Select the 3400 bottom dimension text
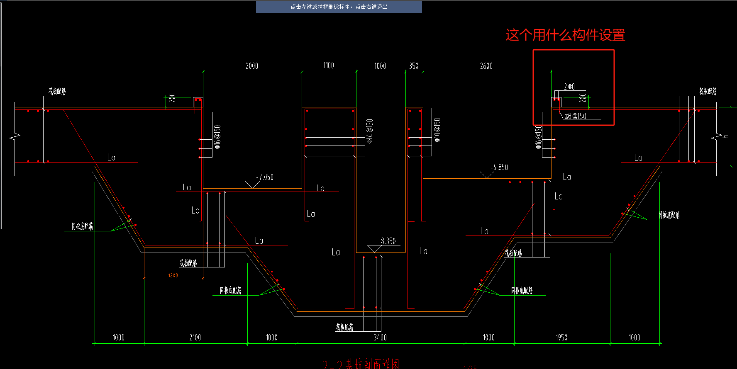Screen dimensions: 737x369 [380, 337]
